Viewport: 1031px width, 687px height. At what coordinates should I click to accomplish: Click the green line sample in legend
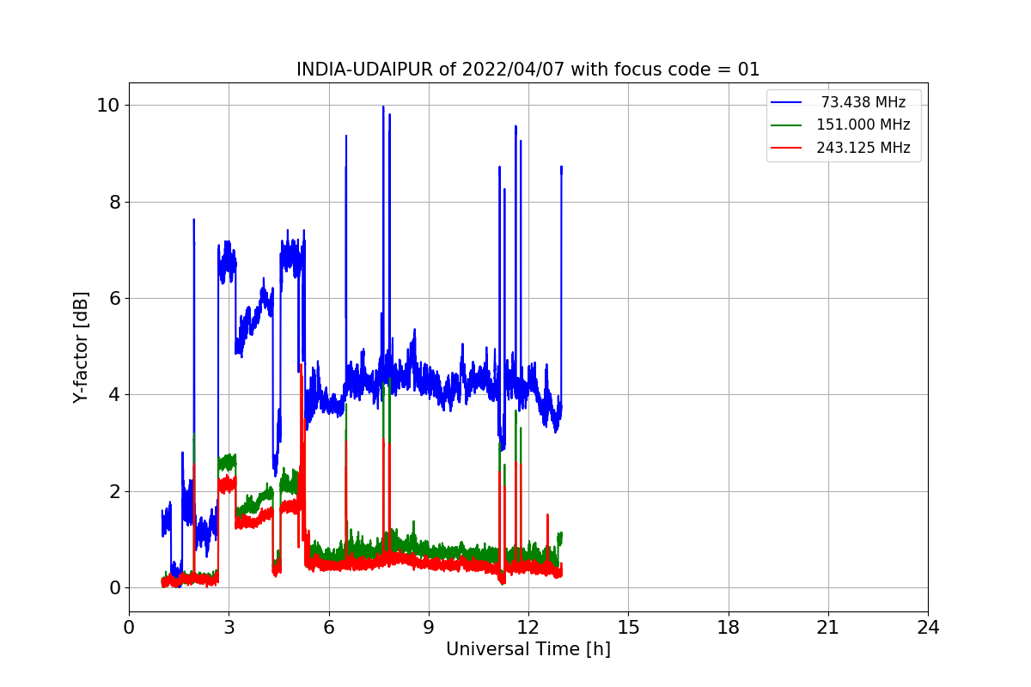pos(787,125)
